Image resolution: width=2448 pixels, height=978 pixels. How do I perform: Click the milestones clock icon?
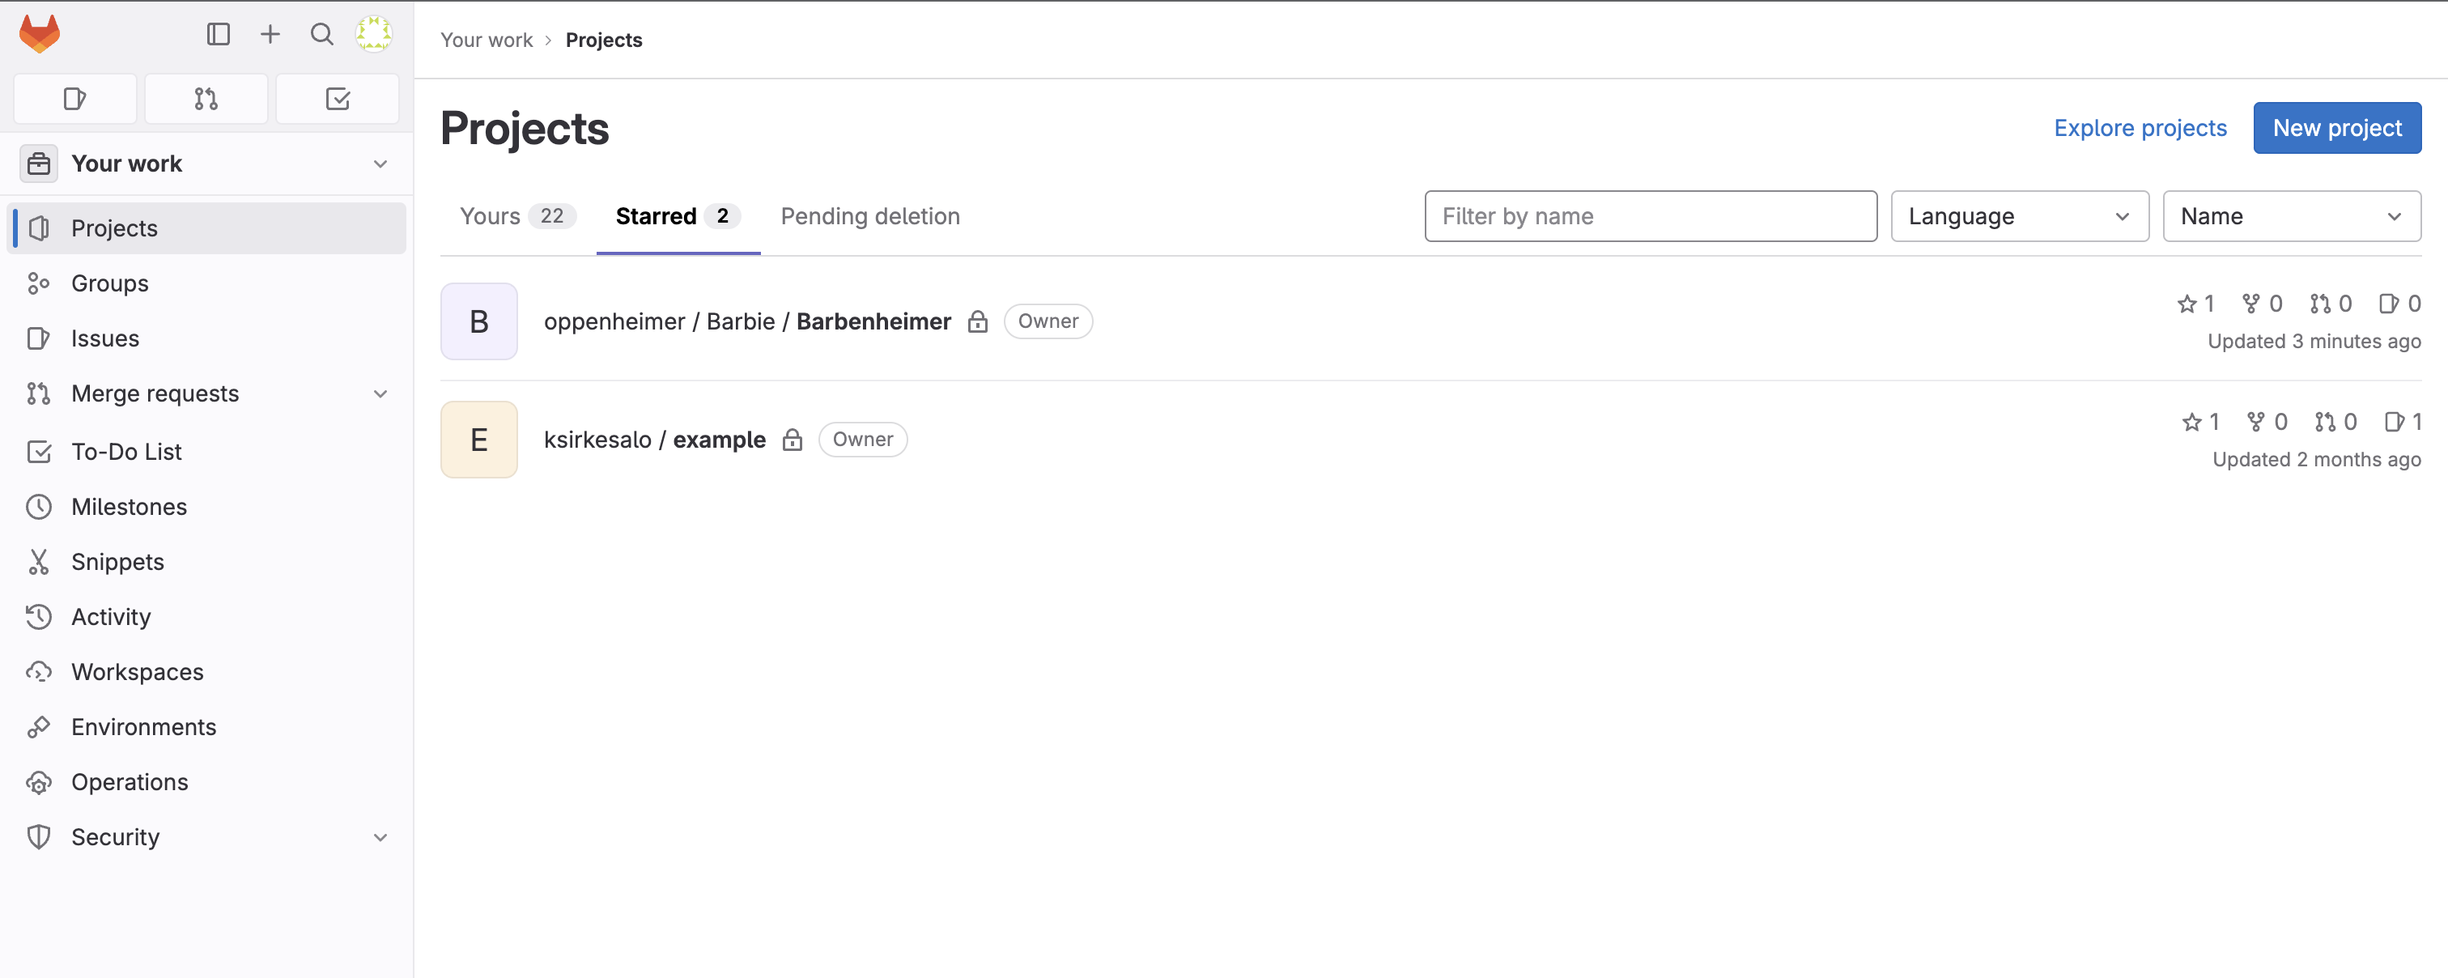click(40, 504)
